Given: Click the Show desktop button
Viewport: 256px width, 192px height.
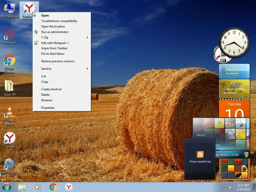Looking at the screenshot, I should pos(254,187).
